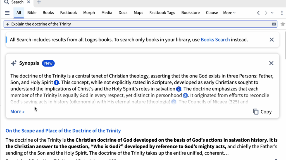This screenshot has width=286, height=160.
Task: Close the Synopsis panel
Action: (271, 63)
